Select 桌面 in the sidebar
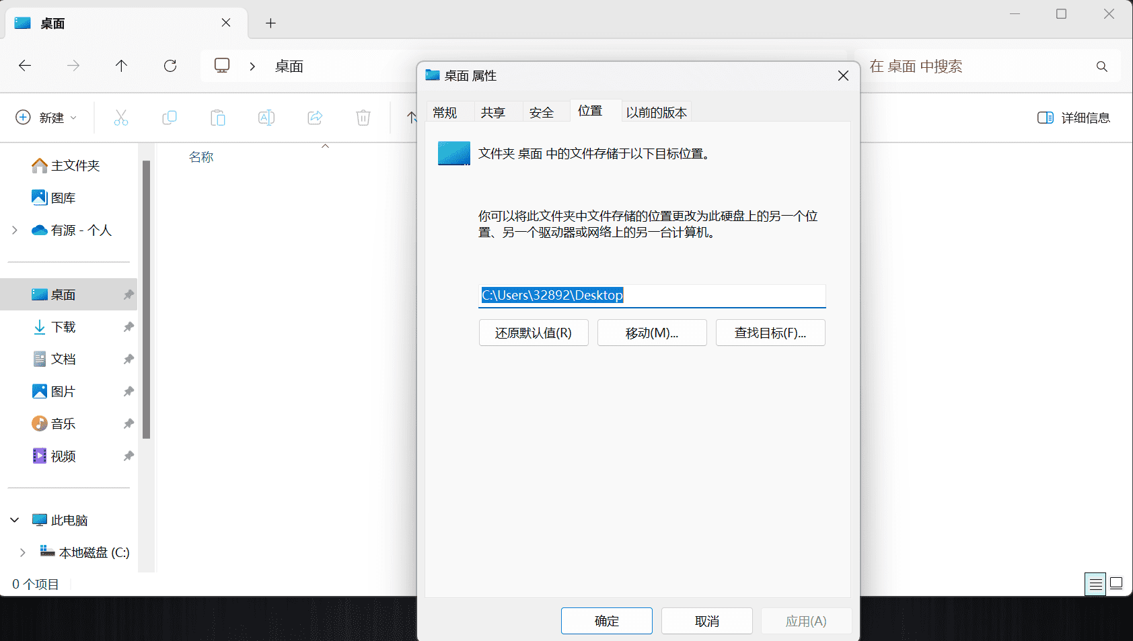Screen dimensions: 1133x641 pos(69,295)
